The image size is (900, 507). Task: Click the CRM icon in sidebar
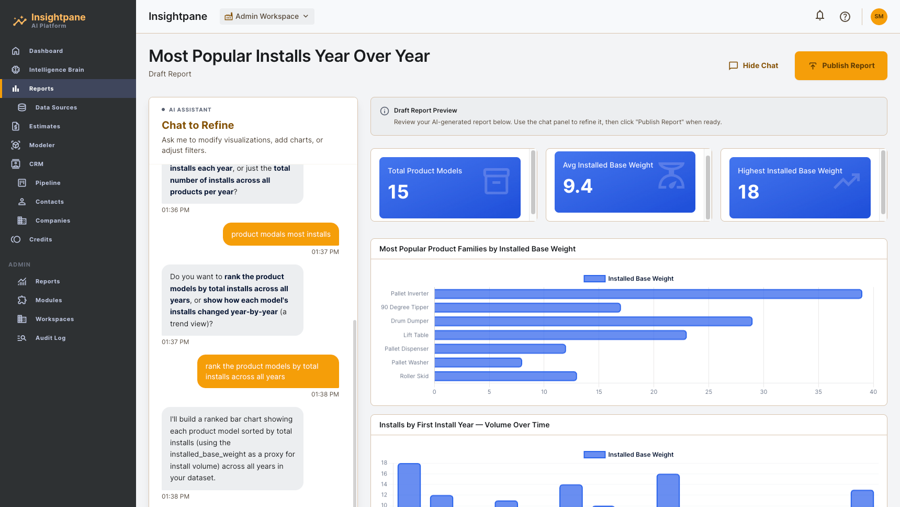coord(16,164)
